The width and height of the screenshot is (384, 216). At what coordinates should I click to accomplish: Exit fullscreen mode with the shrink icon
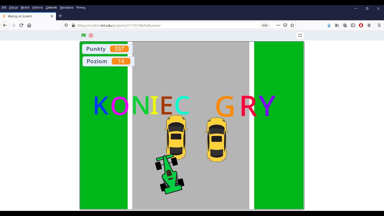click(x=300, y=35)
